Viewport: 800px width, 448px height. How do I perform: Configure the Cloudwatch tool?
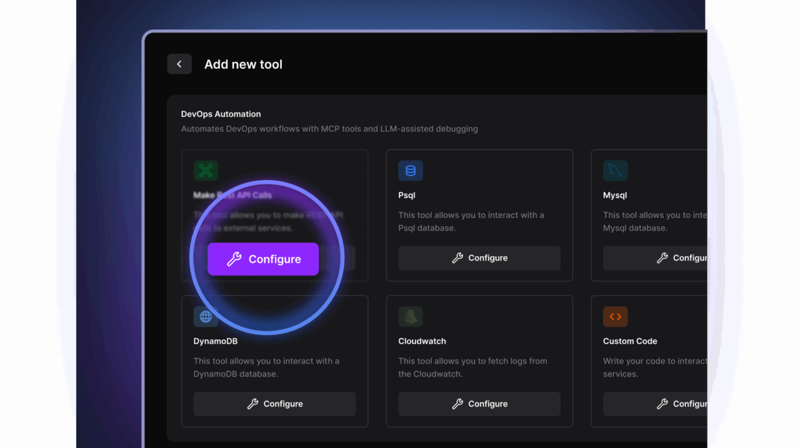(479, 404)
